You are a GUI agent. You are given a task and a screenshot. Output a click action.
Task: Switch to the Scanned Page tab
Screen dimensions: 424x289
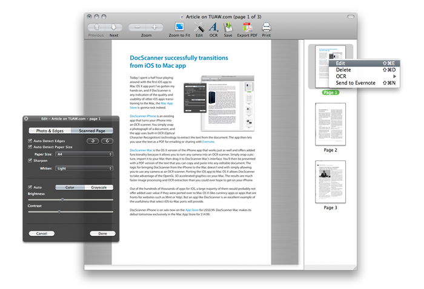(x=92, y=131)
